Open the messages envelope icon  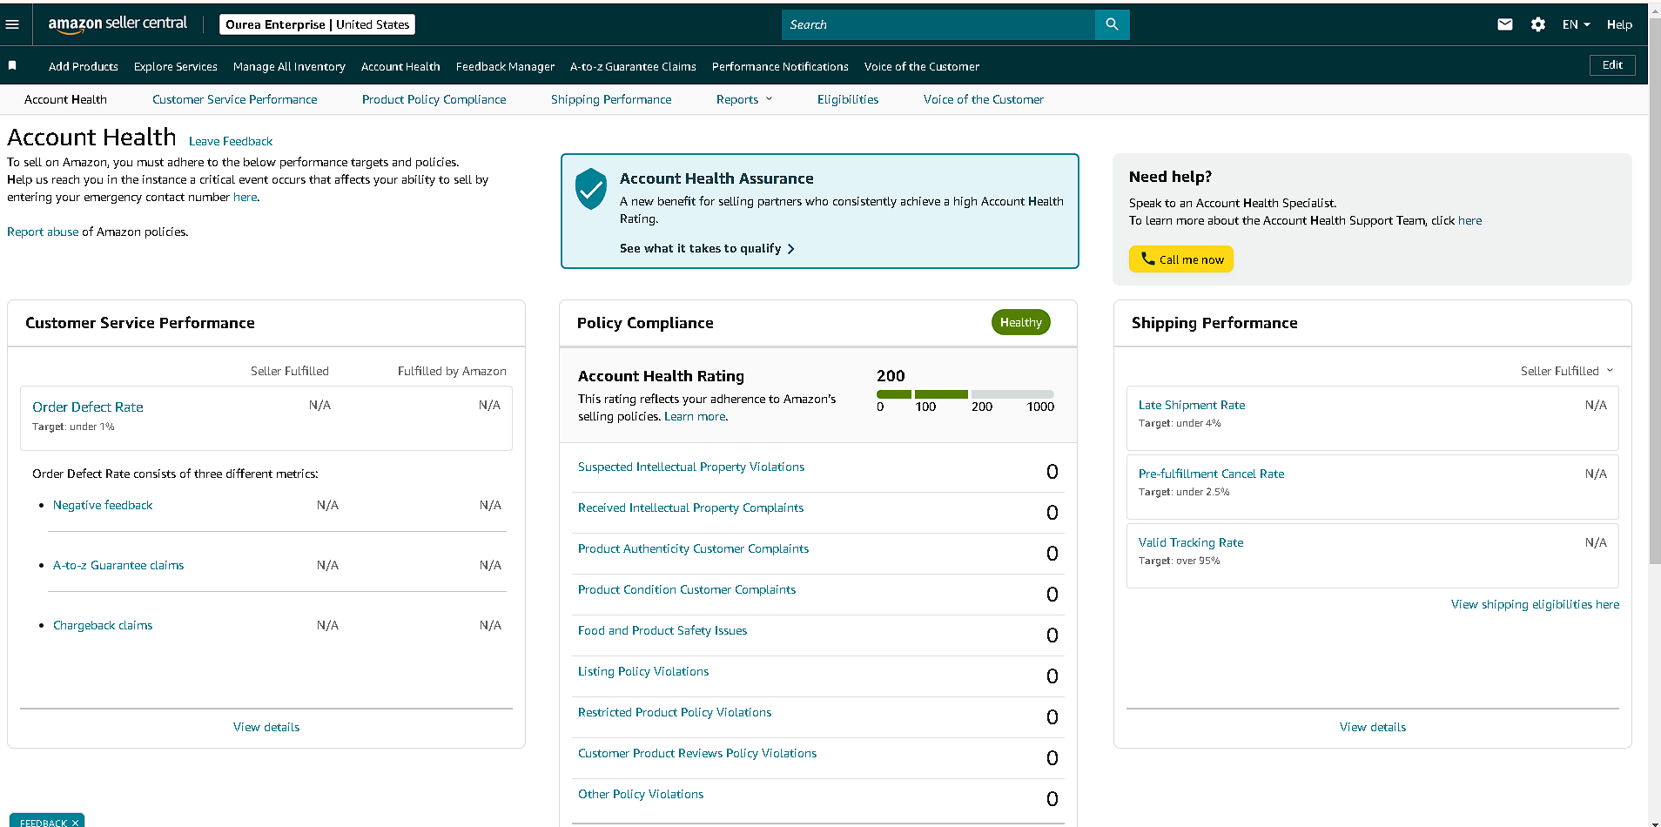coord(1504,24)
